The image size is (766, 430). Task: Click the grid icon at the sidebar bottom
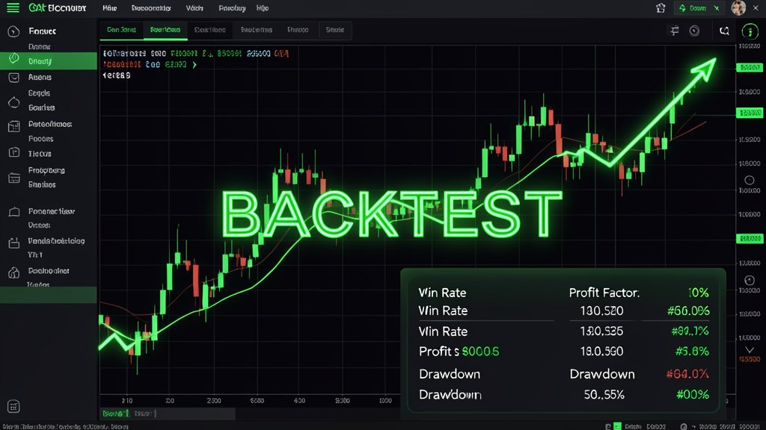click(x=13, y=407)
